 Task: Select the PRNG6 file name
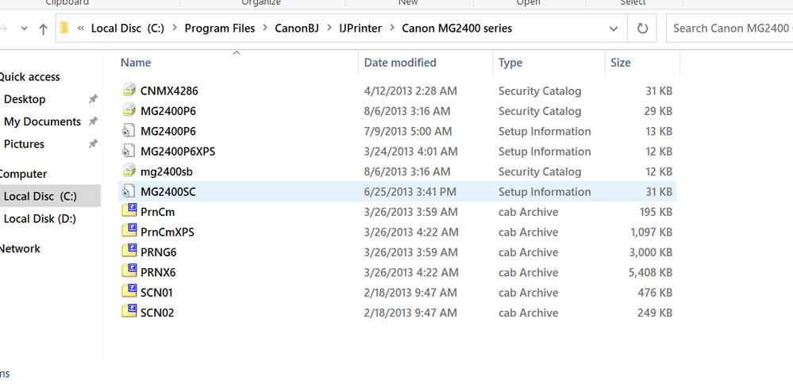[x=158, y=252]
